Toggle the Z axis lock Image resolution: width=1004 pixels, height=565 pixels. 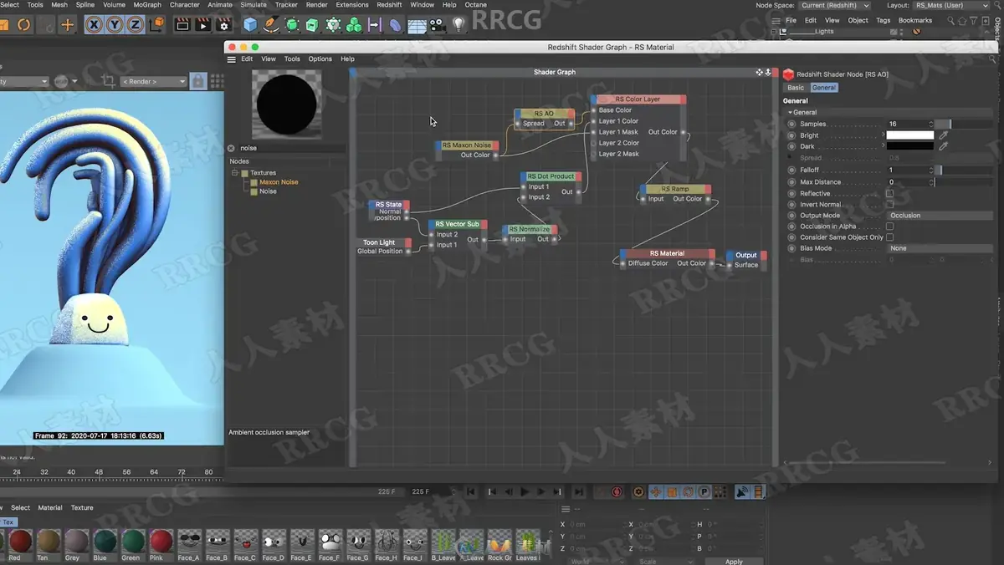[135, 25]
